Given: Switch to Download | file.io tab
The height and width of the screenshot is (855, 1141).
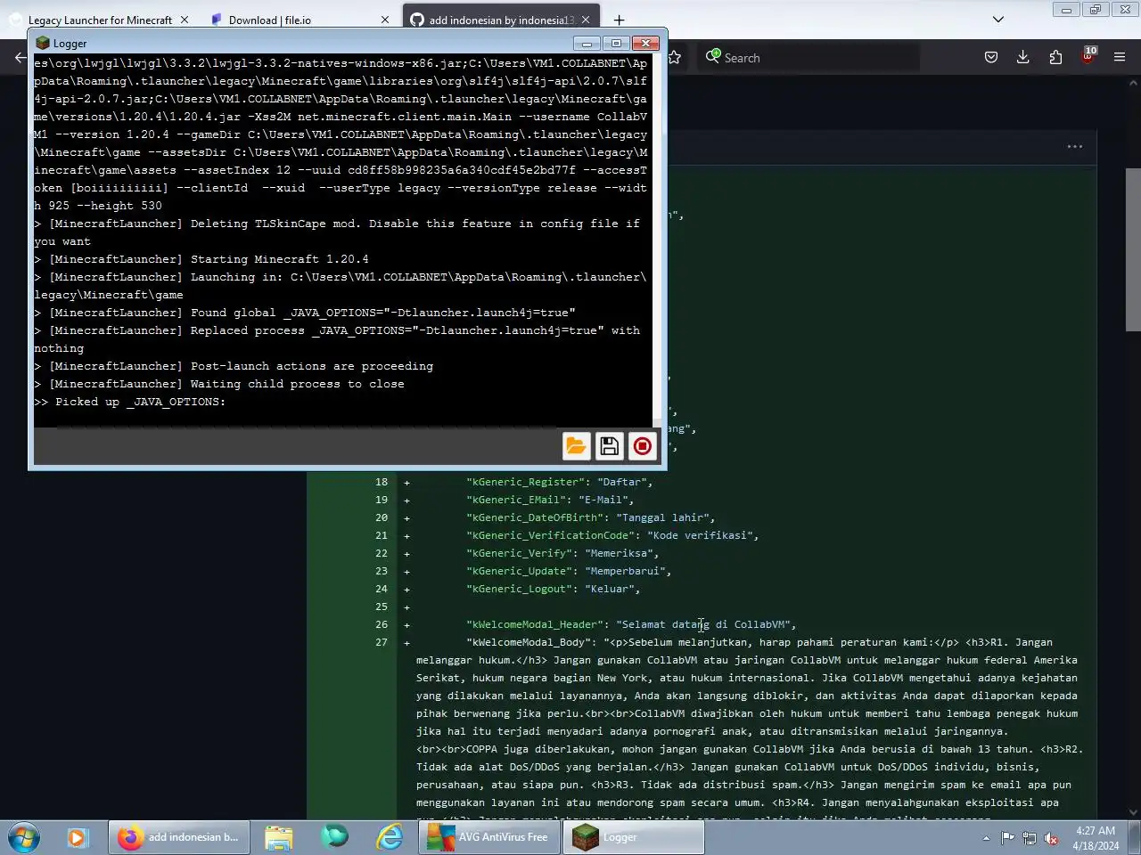Looking at the screenshot, I should point(299,20).
